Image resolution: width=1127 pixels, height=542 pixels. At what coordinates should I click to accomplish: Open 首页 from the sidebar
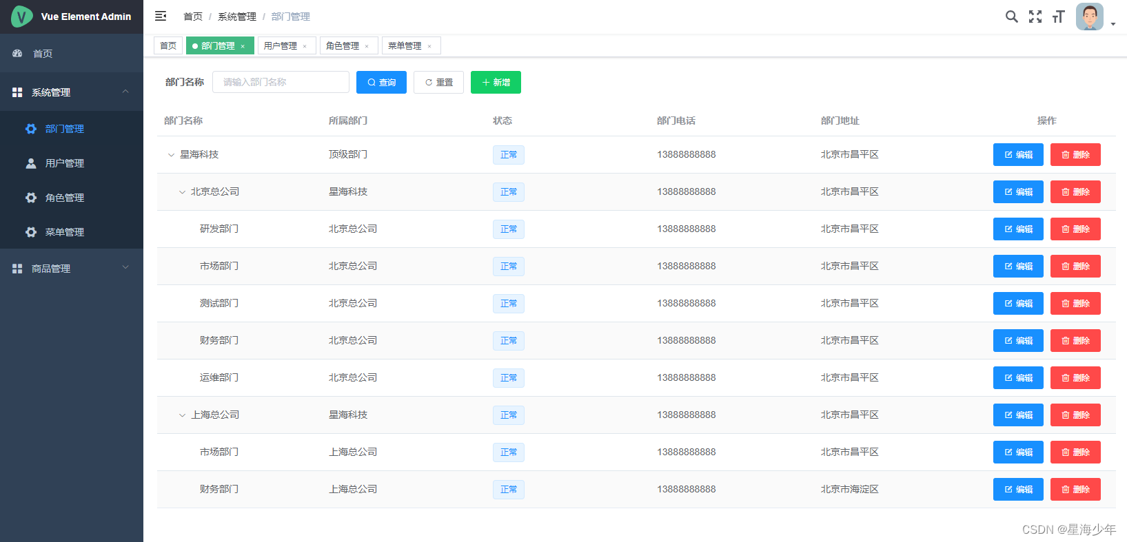(72, 53)
